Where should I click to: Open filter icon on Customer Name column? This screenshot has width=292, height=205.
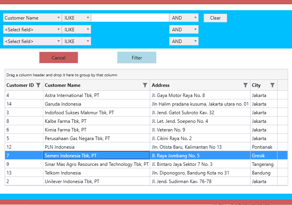145,85
